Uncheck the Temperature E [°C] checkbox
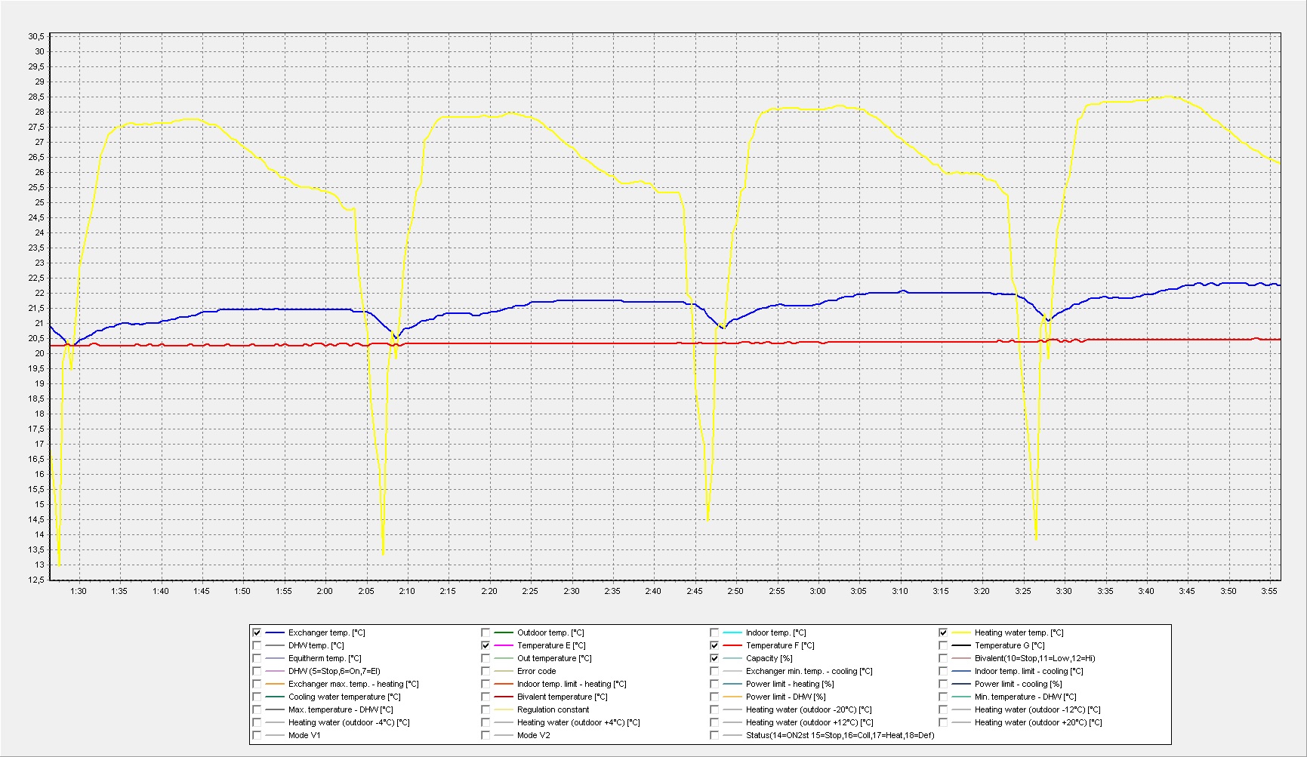 [x=486, y=645]
